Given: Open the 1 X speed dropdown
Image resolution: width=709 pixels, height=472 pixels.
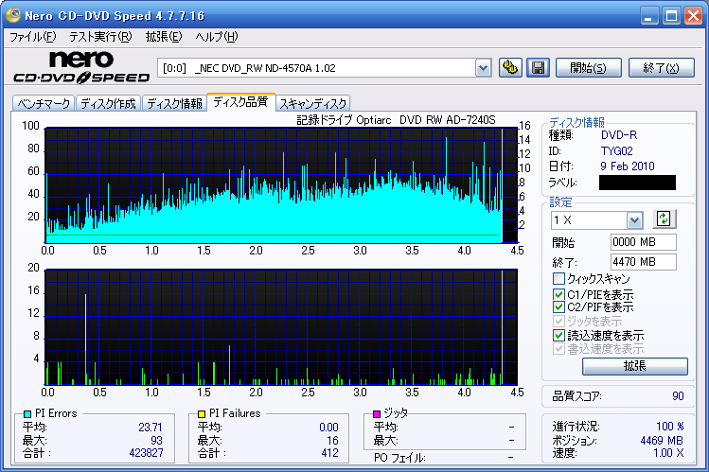Looking at the screenshot, I should tap(634, 220).
